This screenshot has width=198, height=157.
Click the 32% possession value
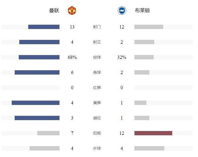click(x=122, y=57)
